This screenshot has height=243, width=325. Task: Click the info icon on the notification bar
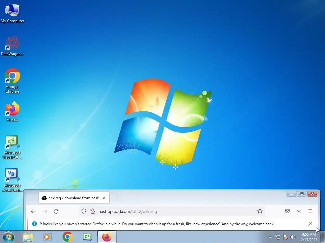pyautogui.click(x=34, y=224)
